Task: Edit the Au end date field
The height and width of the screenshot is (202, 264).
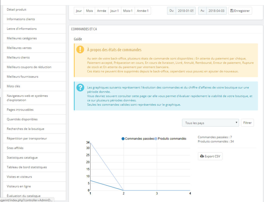Action: [216, 11]
